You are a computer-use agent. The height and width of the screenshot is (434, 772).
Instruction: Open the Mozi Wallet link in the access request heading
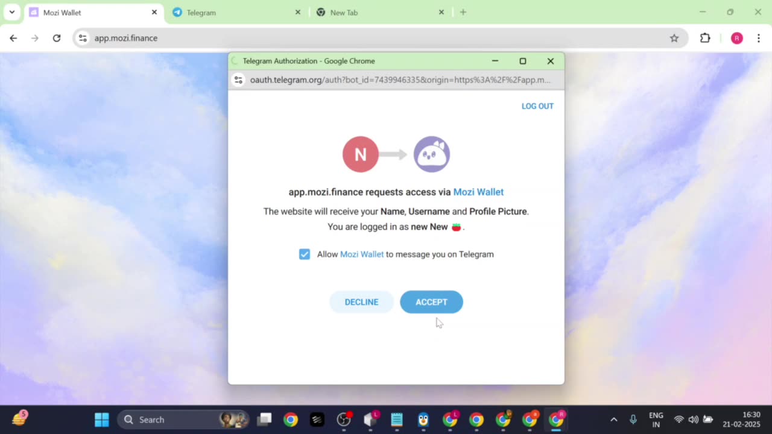[x=478, y=192]
